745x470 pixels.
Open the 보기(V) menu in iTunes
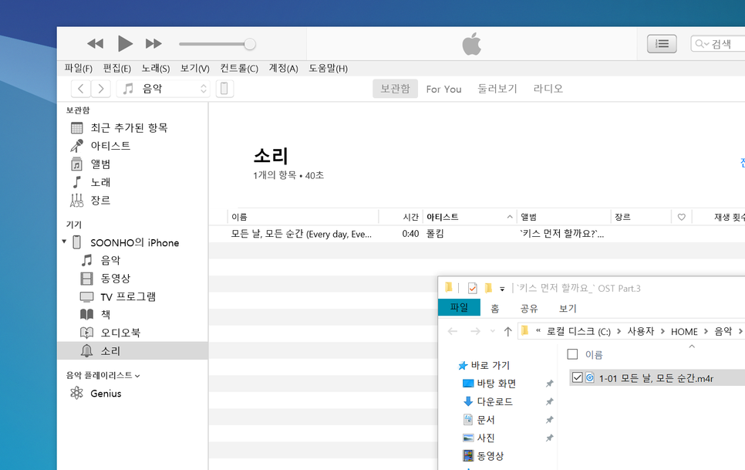tap(195, 69)
